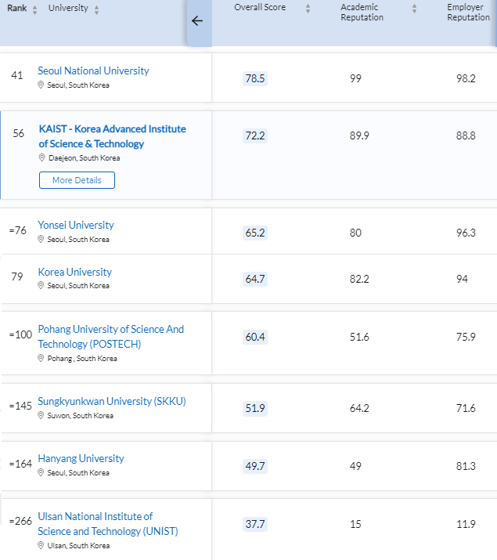Click location pin for Pohang, South Korea

[x=41, y=358]
